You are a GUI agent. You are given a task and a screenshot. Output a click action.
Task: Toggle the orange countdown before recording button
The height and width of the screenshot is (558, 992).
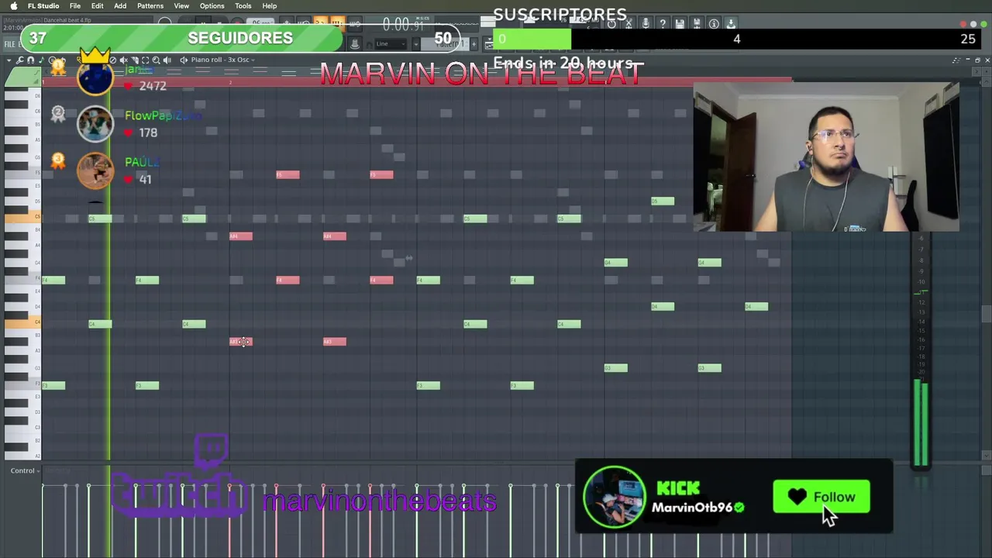[x=322, y=23]
